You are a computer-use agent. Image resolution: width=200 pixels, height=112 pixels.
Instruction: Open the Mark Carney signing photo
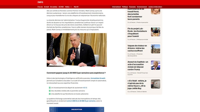(76, 50)
